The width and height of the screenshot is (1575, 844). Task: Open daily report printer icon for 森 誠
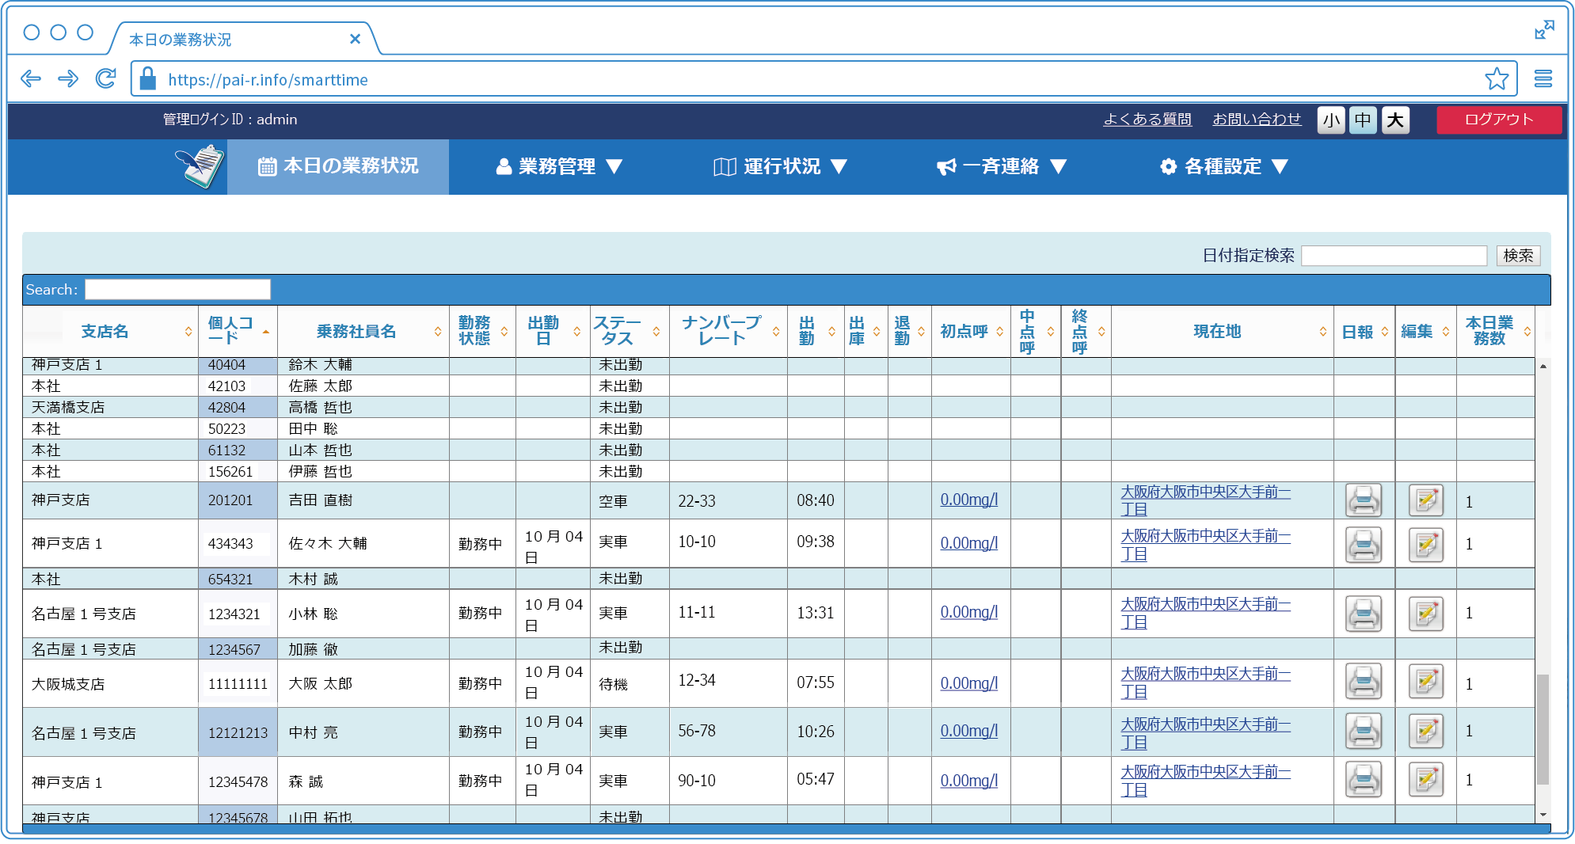[x=1364, y=779]
